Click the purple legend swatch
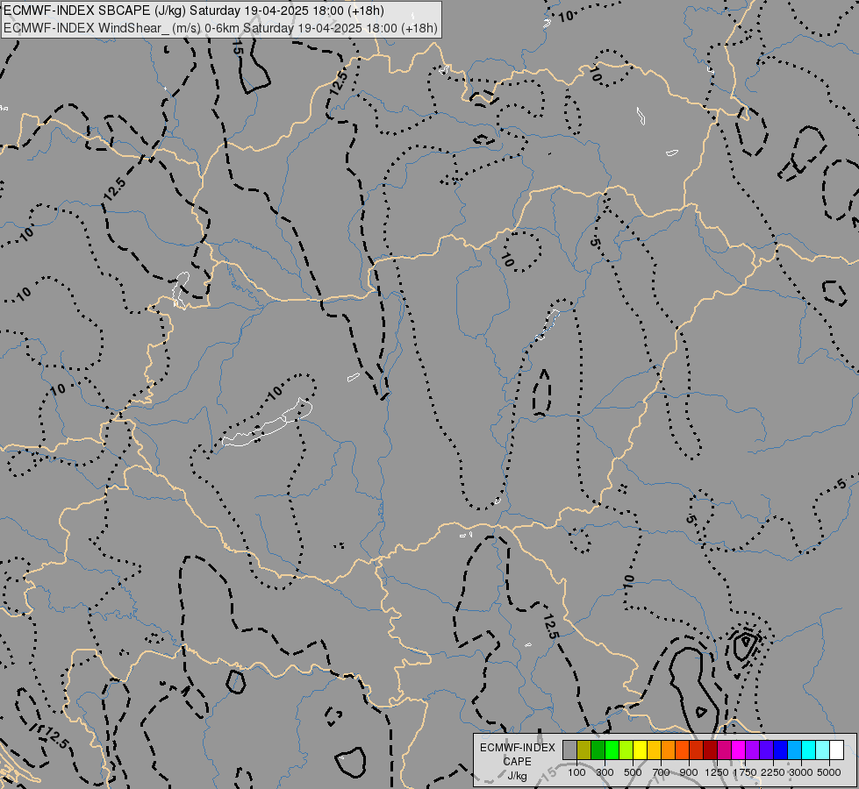Viewport: 859px width, 789px height. [x=752, y=750]
